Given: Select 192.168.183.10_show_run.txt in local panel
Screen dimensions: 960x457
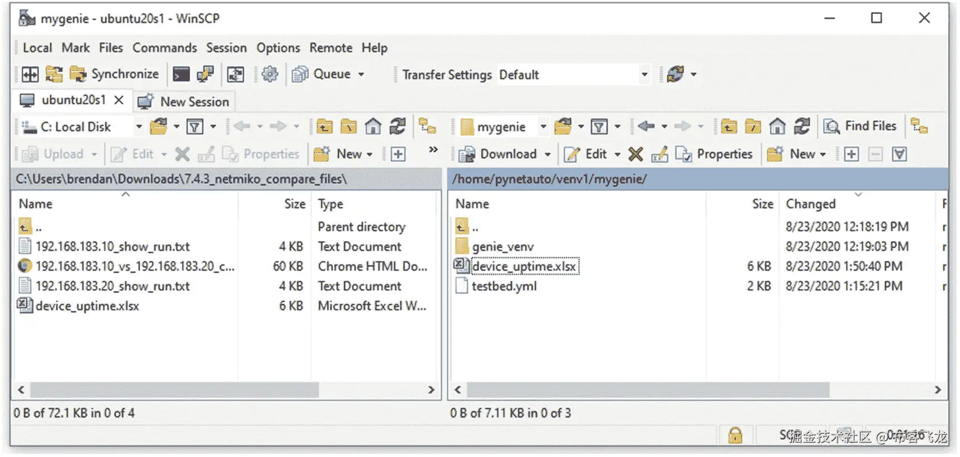Looking at the screenshot, I should [113, 247].
